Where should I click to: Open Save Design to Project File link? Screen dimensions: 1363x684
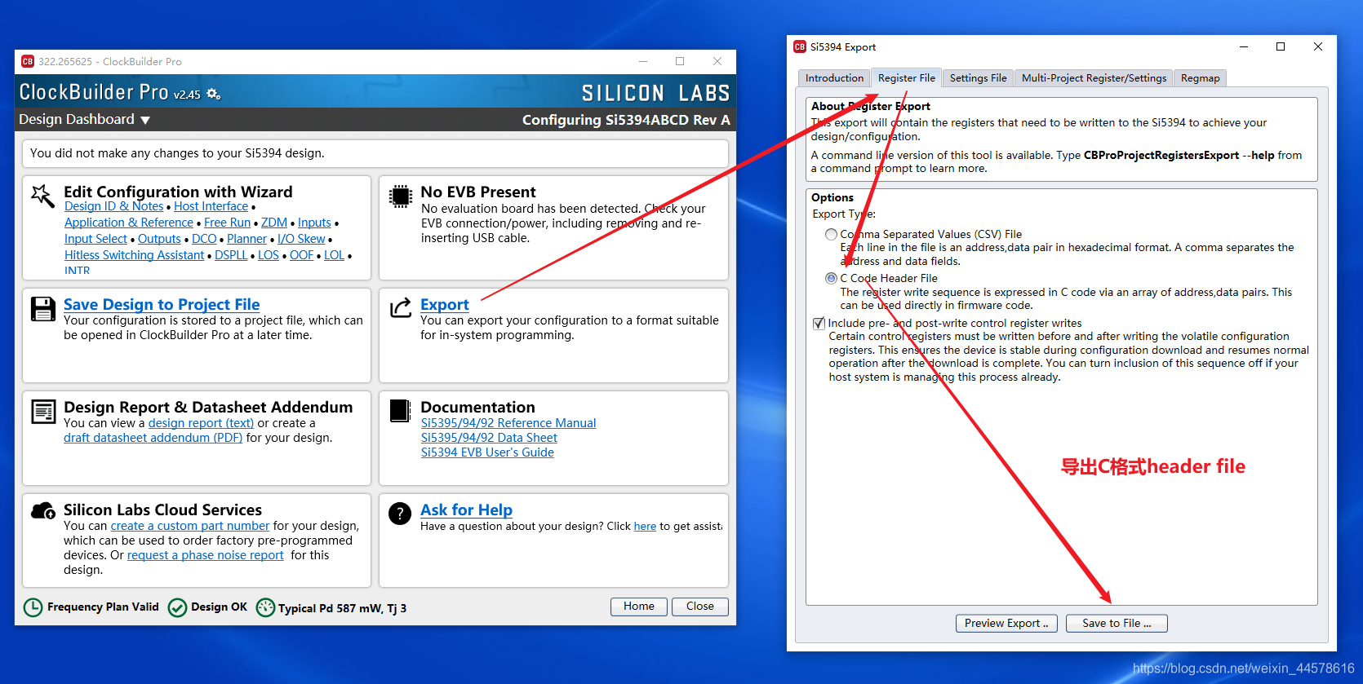click(x=162, y=304)
